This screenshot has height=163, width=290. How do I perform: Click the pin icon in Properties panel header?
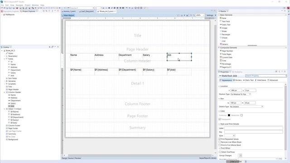(276, 72)
